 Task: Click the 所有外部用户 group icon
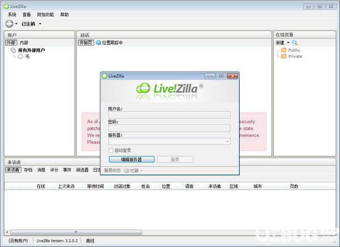coord(13,50)
